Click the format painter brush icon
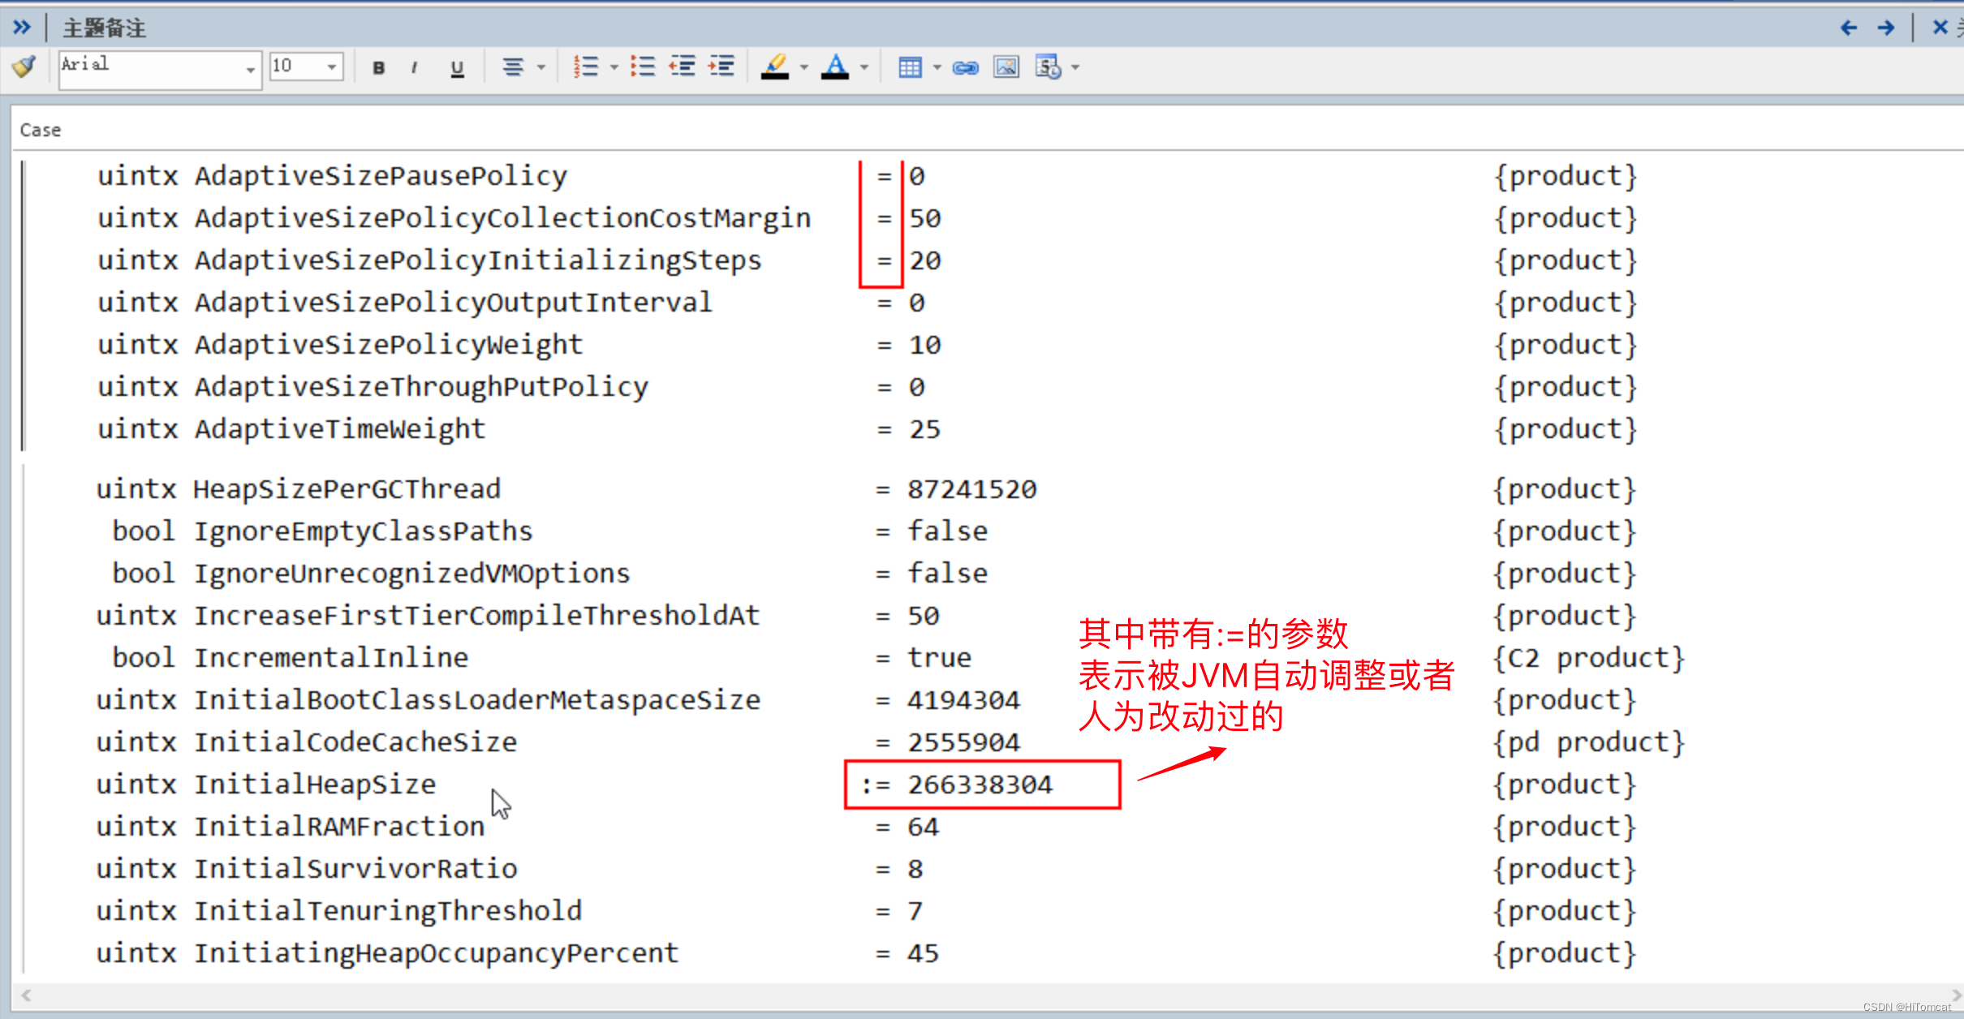1964x1019 pixels. [24, 67]
